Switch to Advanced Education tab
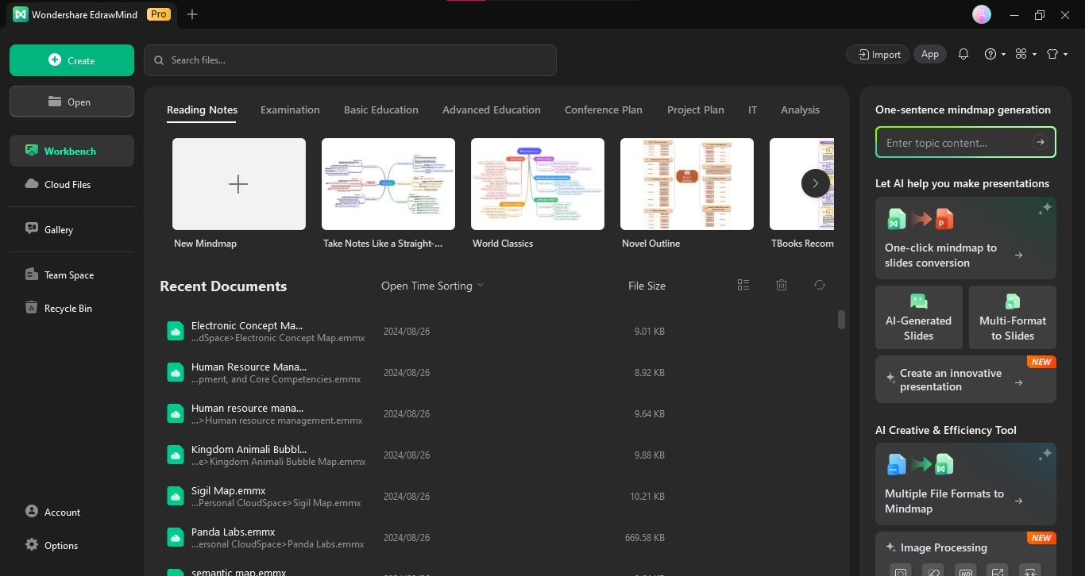1085x576 pixels. click(492, 109)
